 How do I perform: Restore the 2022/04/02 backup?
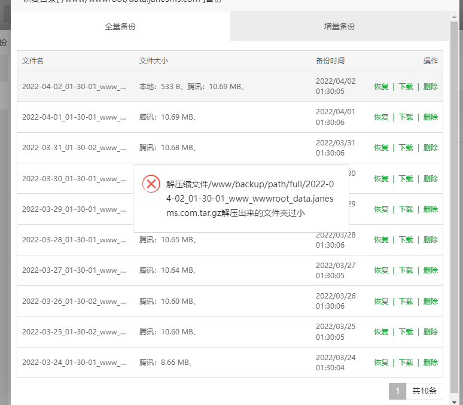(x=381, y=87)
